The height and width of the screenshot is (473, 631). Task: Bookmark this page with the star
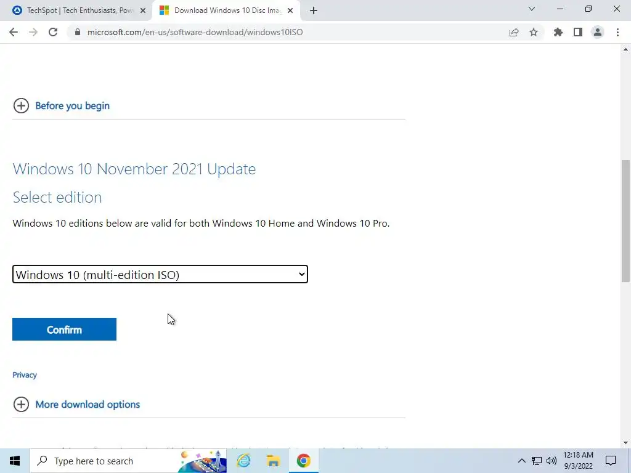[x=534, y=32]
